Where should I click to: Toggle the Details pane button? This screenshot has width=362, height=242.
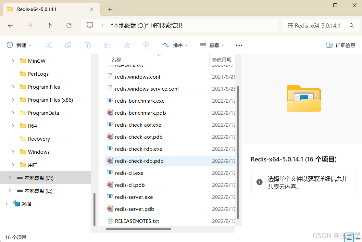340,45
